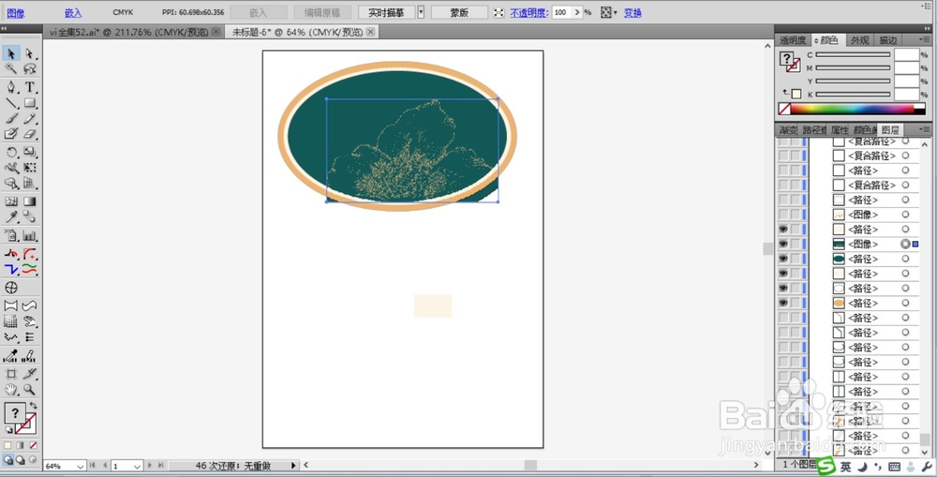
Task: Hide the <路径> row with green ellipse thumbnail
Action: [x=782, y=259]
